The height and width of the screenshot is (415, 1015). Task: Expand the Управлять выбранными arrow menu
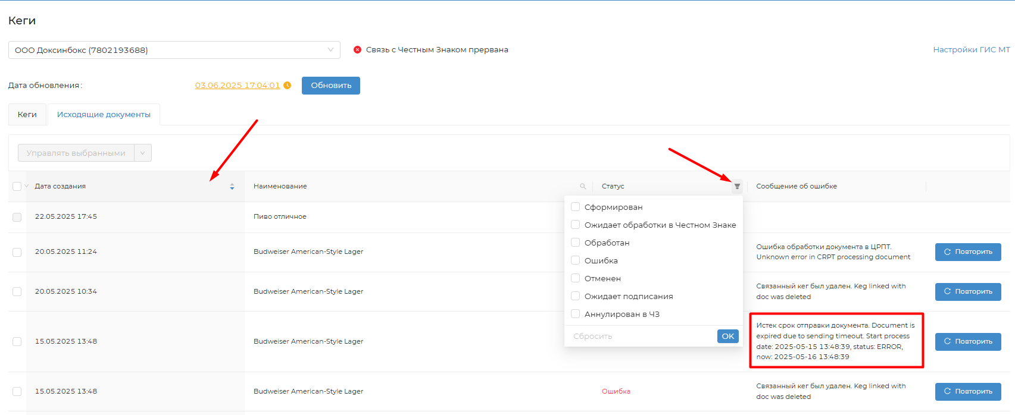[143, 153]
